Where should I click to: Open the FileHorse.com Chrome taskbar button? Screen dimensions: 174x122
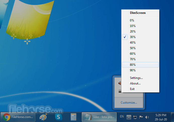(x=18, y=117)
